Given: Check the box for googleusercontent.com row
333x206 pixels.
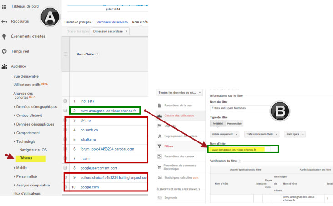Looking at the screenshot, I should click(x=65, y=168).
